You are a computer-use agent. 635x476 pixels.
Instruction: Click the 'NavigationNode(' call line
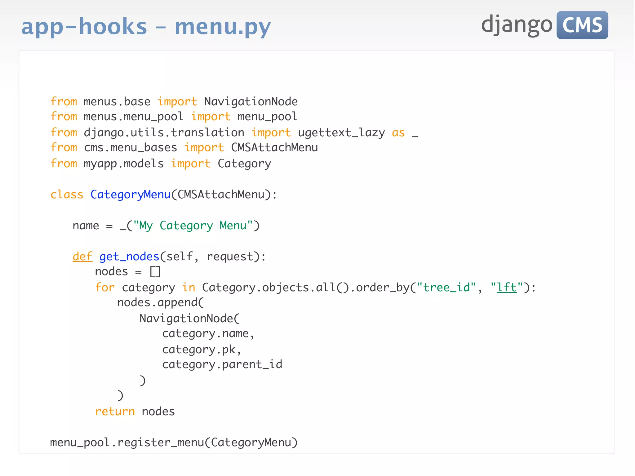(190, 319)
